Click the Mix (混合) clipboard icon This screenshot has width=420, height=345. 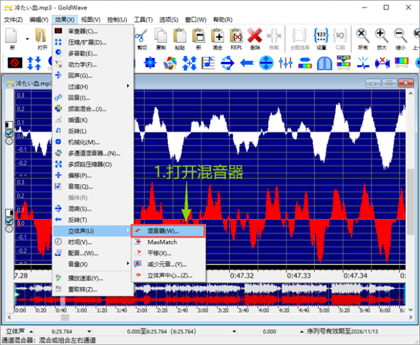point(217,36)
